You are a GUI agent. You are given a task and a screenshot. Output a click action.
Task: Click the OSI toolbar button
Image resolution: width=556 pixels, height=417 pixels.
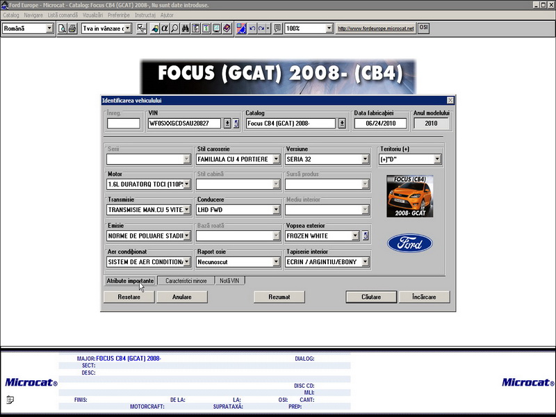423,28
